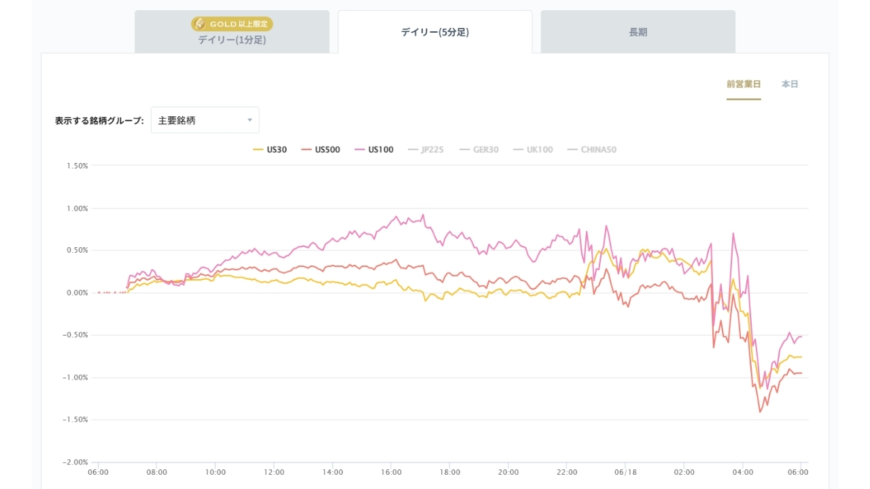Click the red US500 legend line marker
The height and width of the screenshot is (489, 870).
click(x=307, y=149)
